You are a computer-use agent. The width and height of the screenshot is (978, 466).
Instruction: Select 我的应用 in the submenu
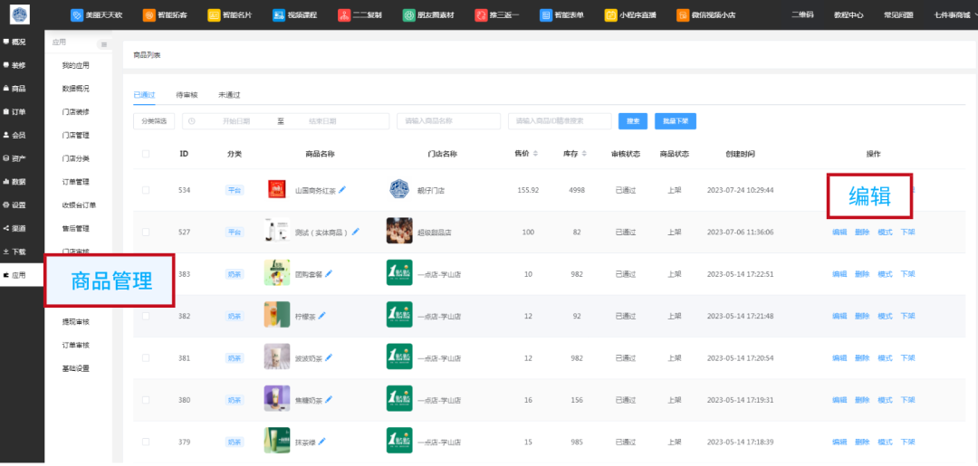pos(75,65)
